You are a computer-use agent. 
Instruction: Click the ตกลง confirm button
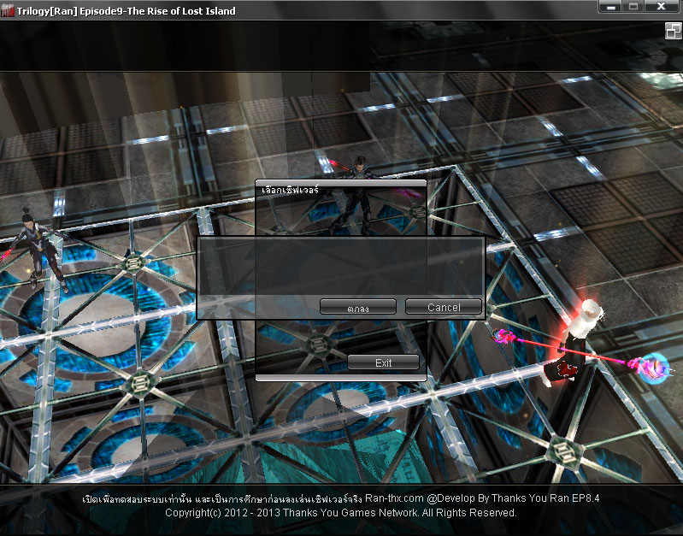(x=358, y=307)
